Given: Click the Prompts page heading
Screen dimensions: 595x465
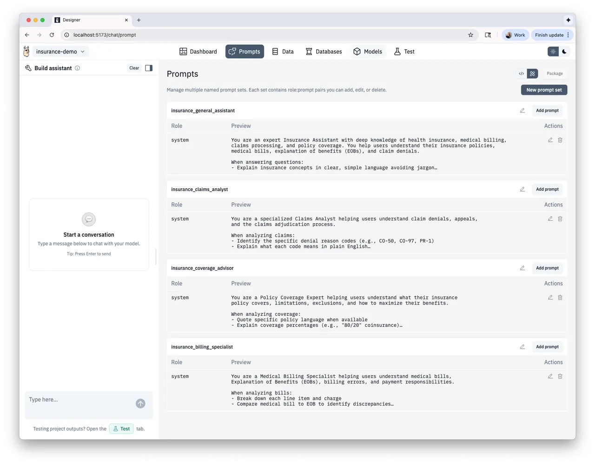Looking at the screenshot, I should point(182,74).
